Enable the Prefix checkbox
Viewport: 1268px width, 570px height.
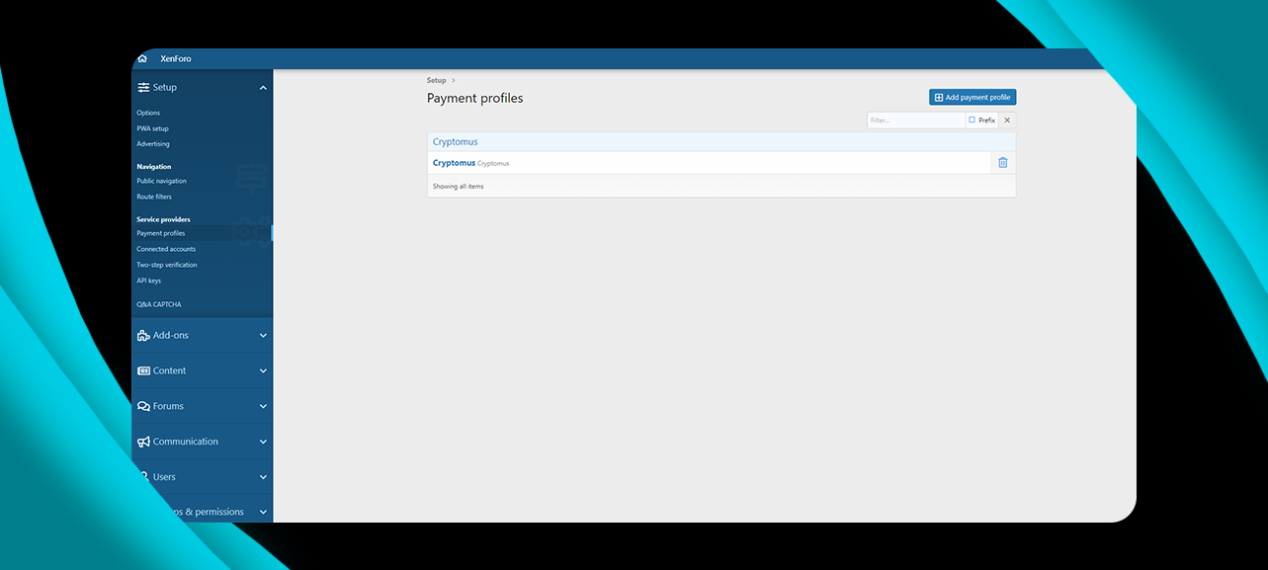[x=972, y=121]
